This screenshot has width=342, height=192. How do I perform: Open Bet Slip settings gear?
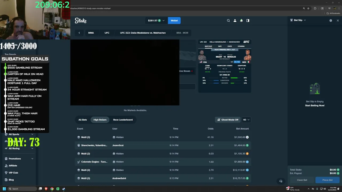(331, 21)
